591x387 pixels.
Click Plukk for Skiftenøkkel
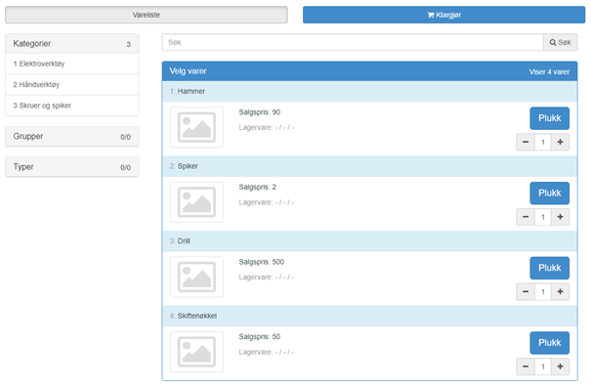coord(550,343)
